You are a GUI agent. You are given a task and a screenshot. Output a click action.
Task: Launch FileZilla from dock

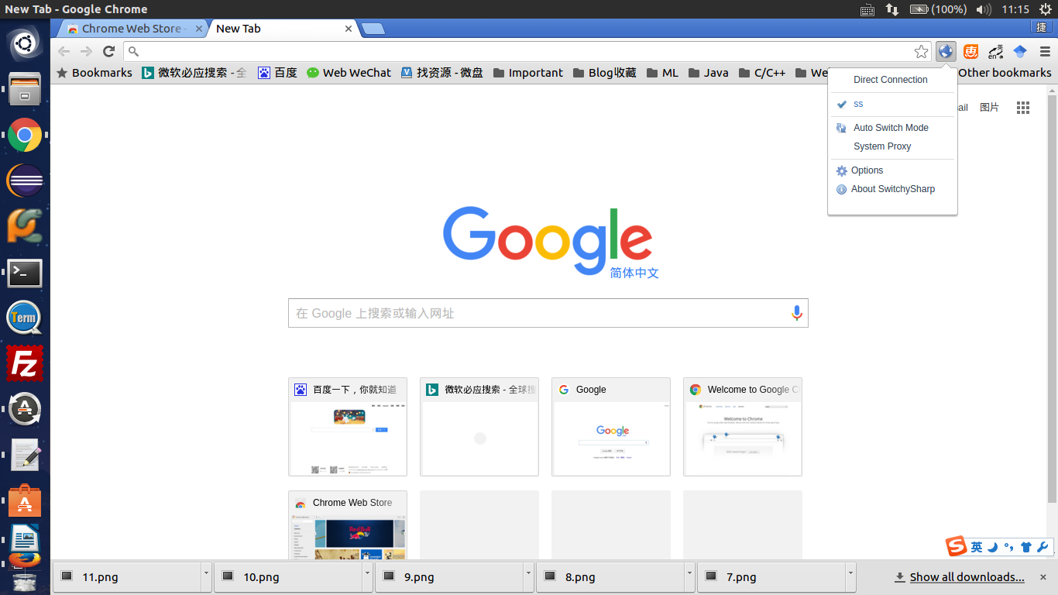(25, 363)
